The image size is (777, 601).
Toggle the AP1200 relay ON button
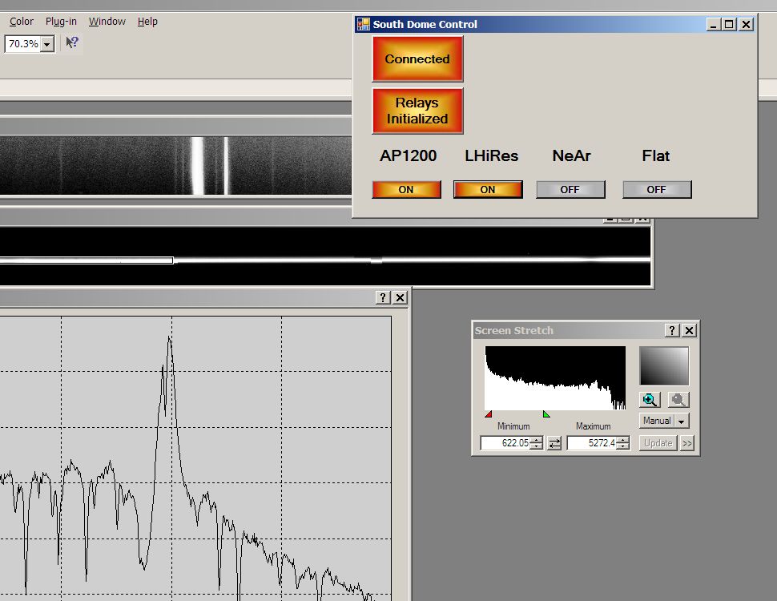(406, 189)
